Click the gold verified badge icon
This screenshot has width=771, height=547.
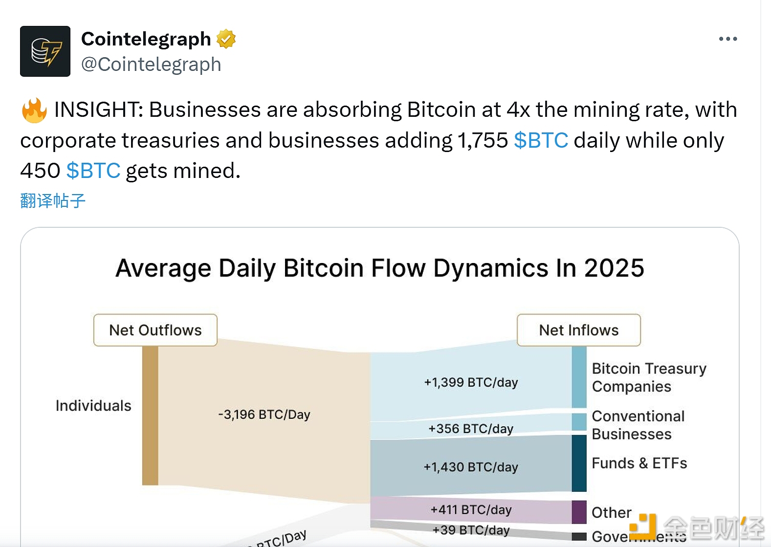226,39
